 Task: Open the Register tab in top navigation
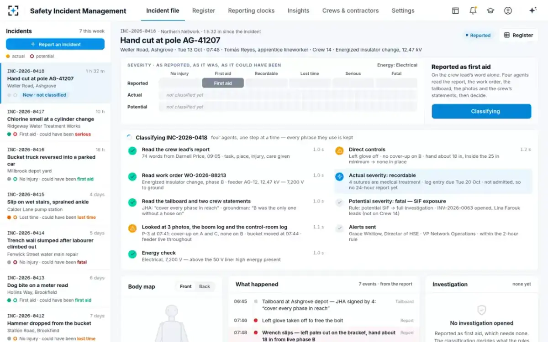[x=204, y=10]
